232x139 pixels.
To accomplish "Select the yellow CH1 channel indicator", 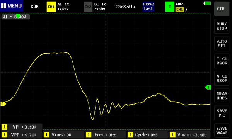I will point(51,7).
